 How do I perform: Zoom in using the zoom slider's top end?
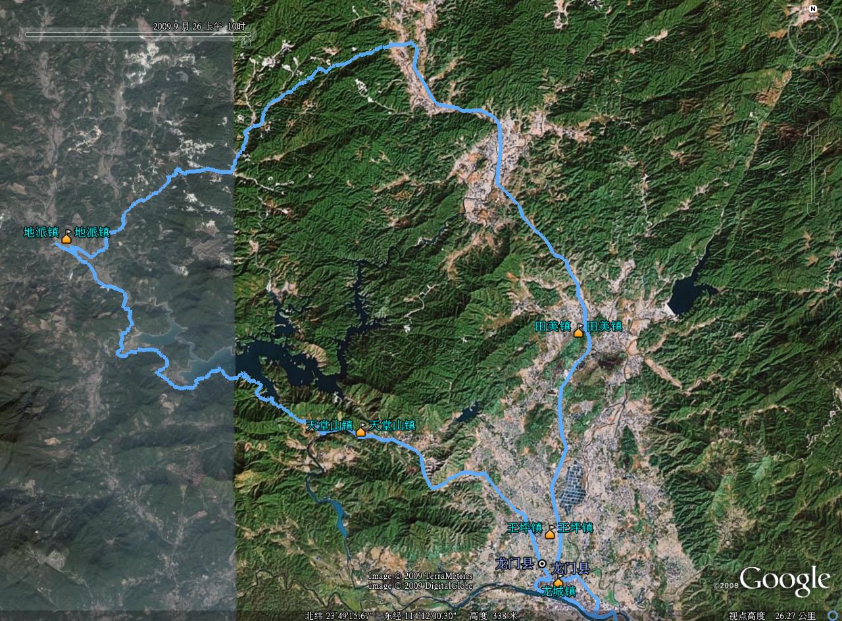tap(814, 126)
